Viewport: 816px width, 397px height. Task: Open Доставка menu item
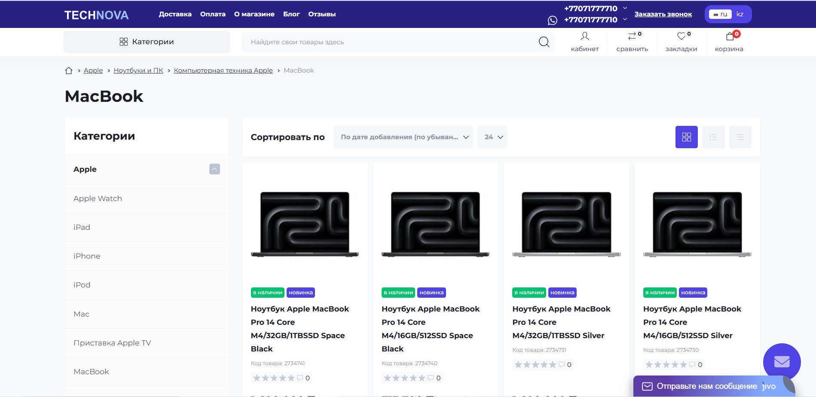pos(175,14)
